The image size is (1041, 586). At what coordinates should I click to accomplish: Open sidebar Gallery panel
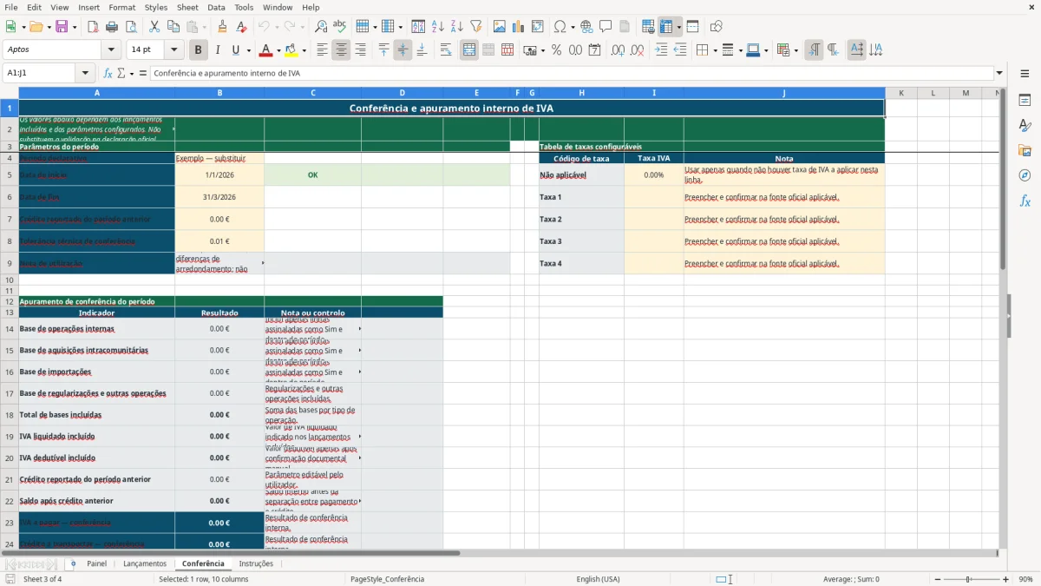[1025, 150]
